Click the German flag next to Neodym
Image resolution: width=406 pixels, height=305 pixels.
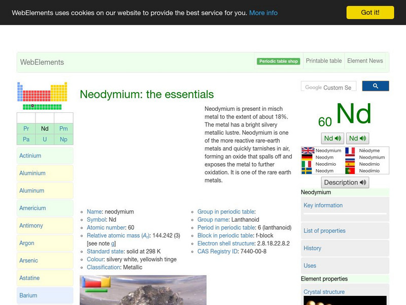pyautogui.click(x=307, y=157)
